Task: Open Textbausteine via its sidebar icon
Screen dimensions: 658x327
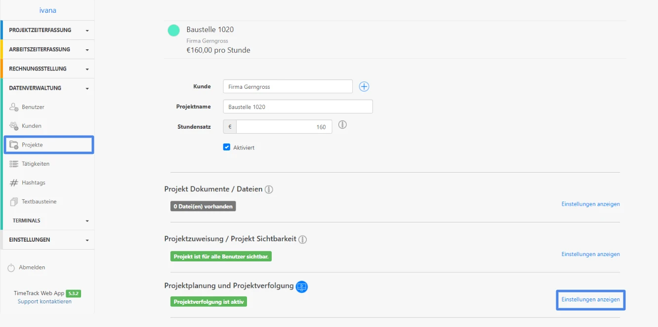Action: point(14,201)
